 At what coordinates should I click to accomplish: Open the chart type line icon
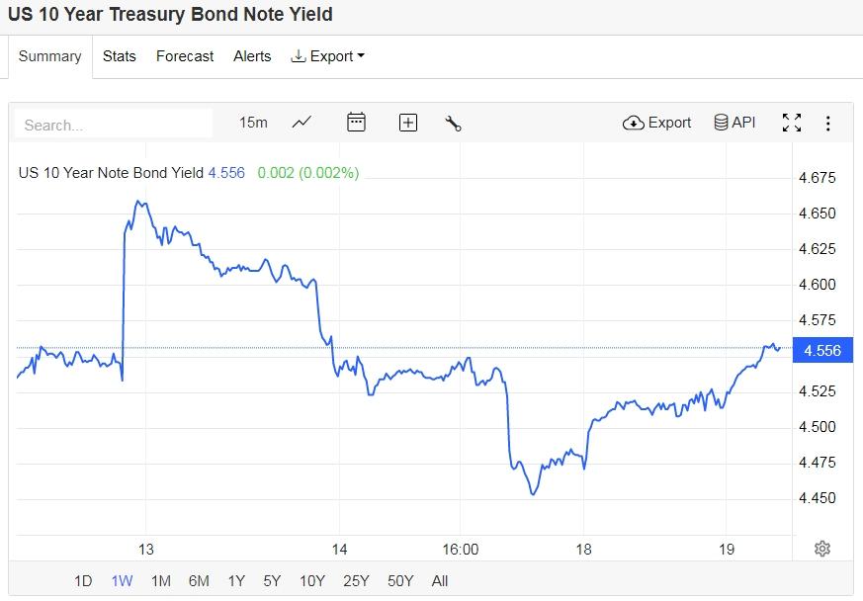[302, 123]
